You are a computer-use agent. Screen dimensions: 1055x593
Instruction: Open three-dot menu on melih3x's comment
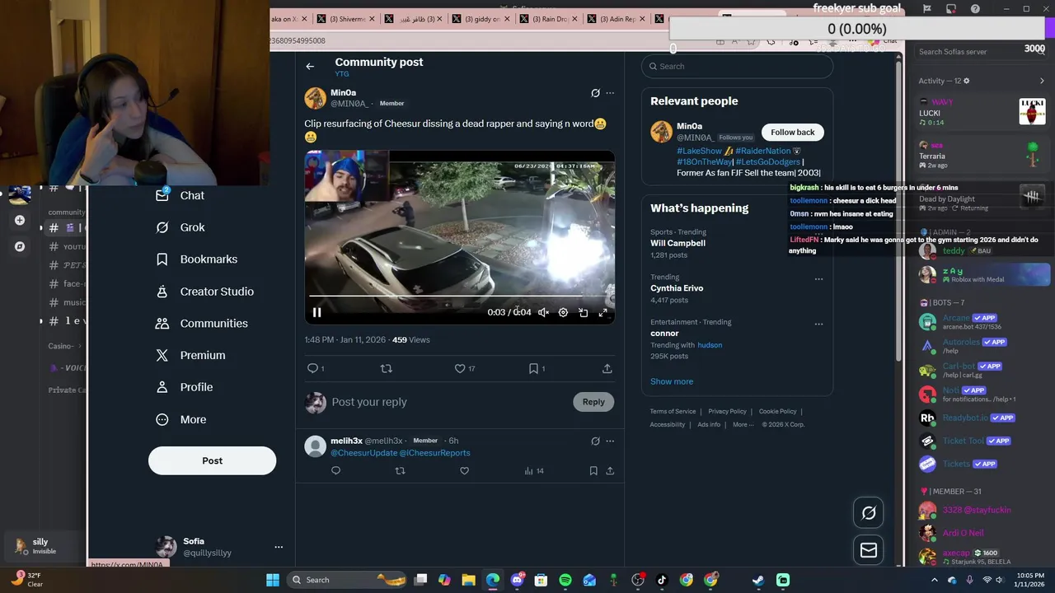[x=610, y=441]
